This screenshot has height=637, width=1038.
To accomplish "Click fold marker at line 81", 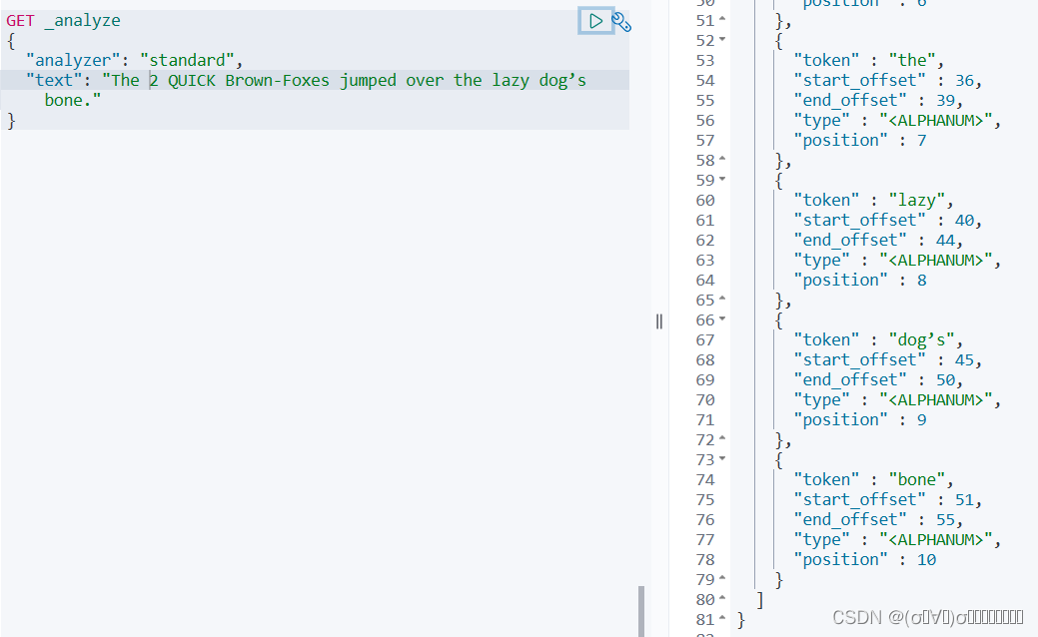I will tap(722, 618).
